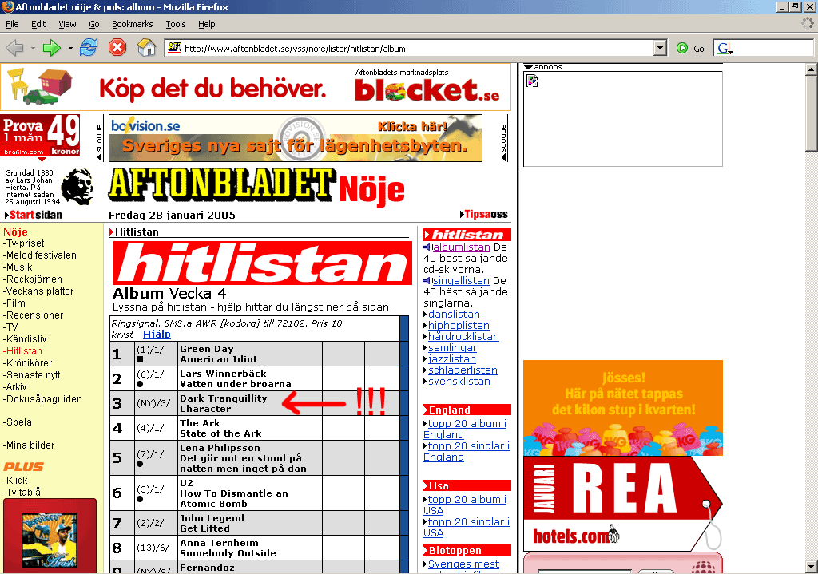Viewport: 818px width, 574px height.
Task: Open the Bookmarks menu
Action: (x=132, y=24)
